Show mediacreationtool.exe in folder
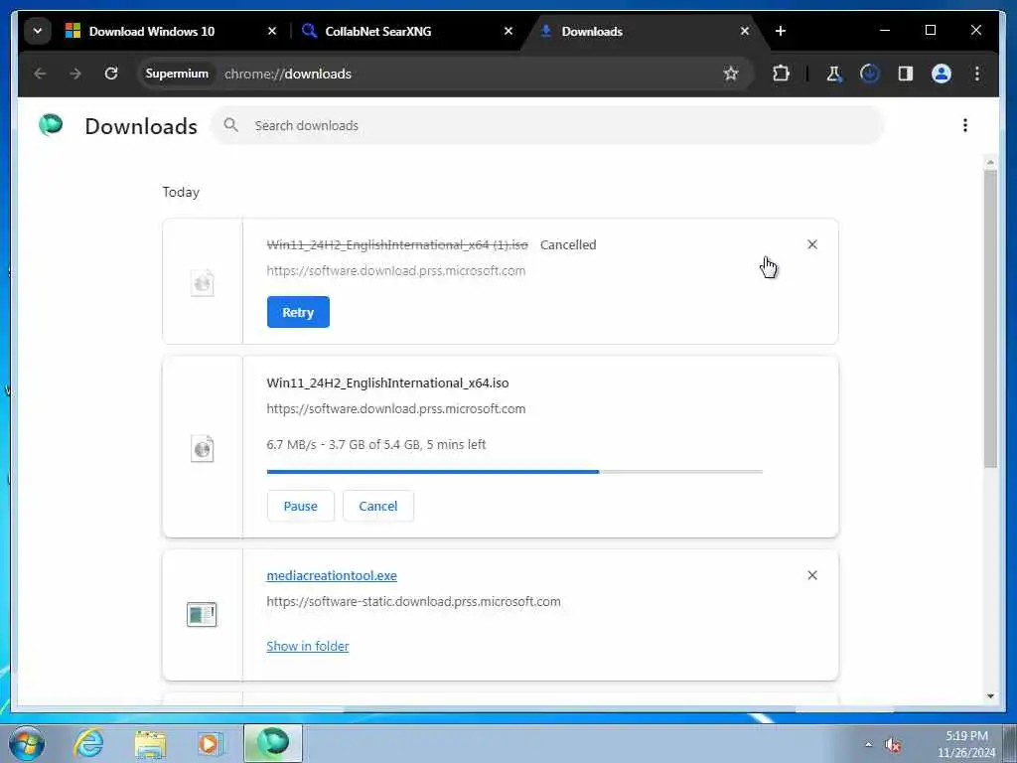 pos(308,646)
